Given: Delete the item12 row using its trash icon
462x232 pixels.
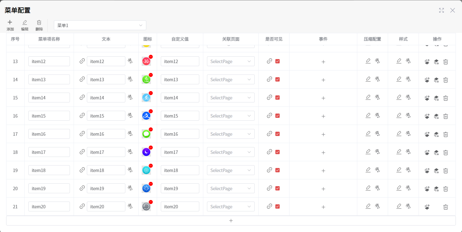Looking at the screenshot, I should pos(445,62).
